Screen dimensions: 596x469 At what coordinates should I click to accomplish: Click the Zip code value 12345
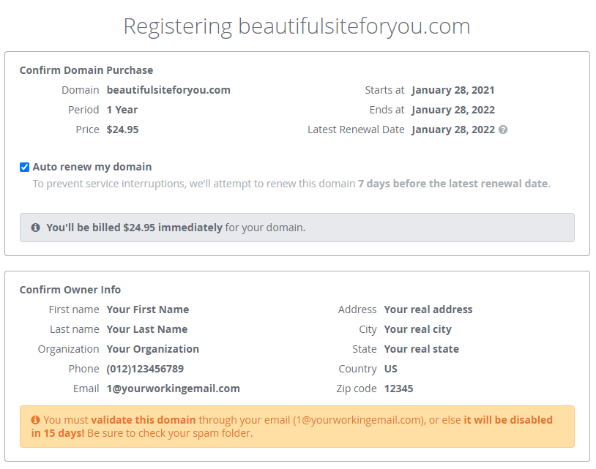[398, 389]
